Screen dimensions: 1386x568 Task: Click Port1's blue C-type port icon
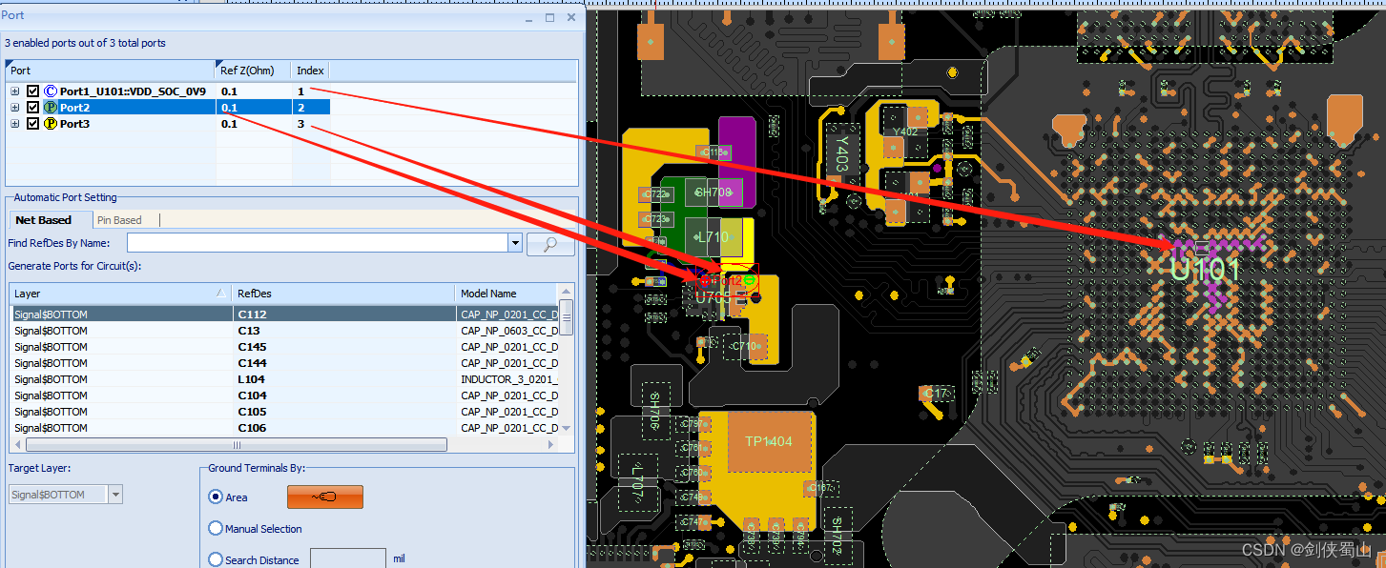[x=50, y=91]
